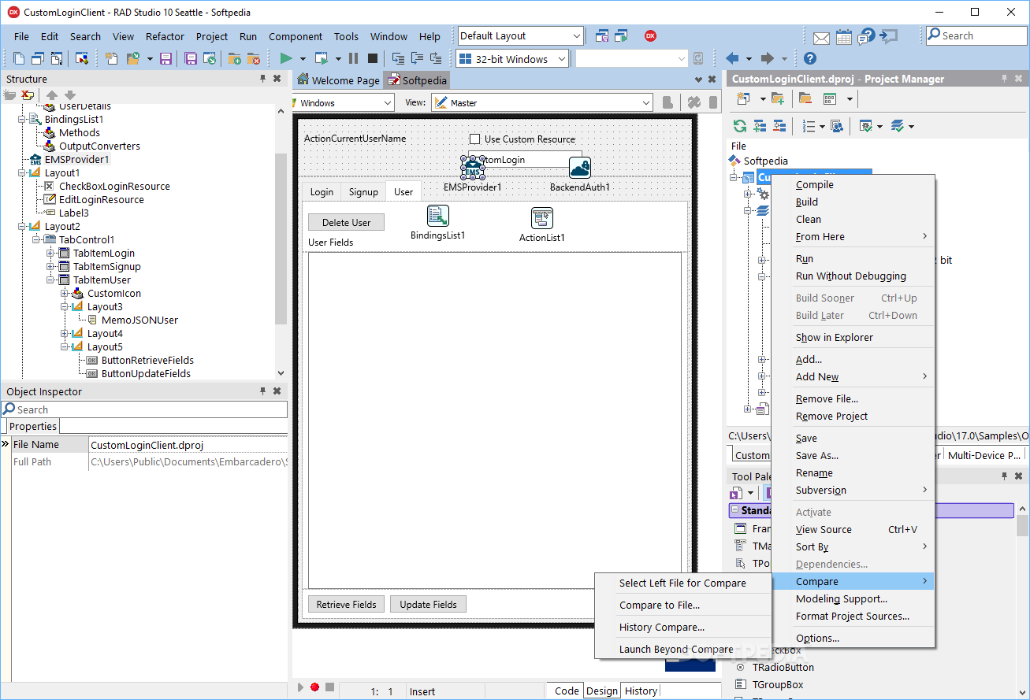The height and width of the screenshot is (700, 1030).
Task: Click the Stop program (black square) icon
Action: point(373,58)
